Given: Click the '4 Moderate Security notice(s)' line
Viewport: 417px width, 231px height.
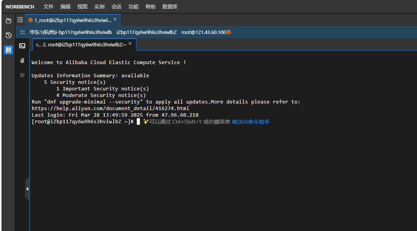Looking at the screenshot, I should coord(101,95).
